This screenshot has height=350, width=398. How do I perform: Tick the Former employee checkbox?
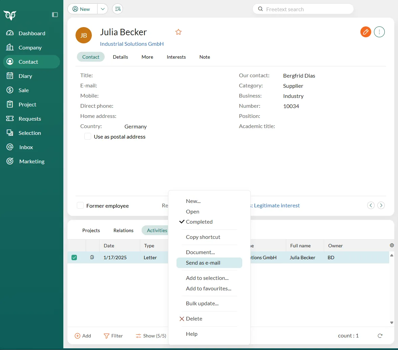coord(80,206)
